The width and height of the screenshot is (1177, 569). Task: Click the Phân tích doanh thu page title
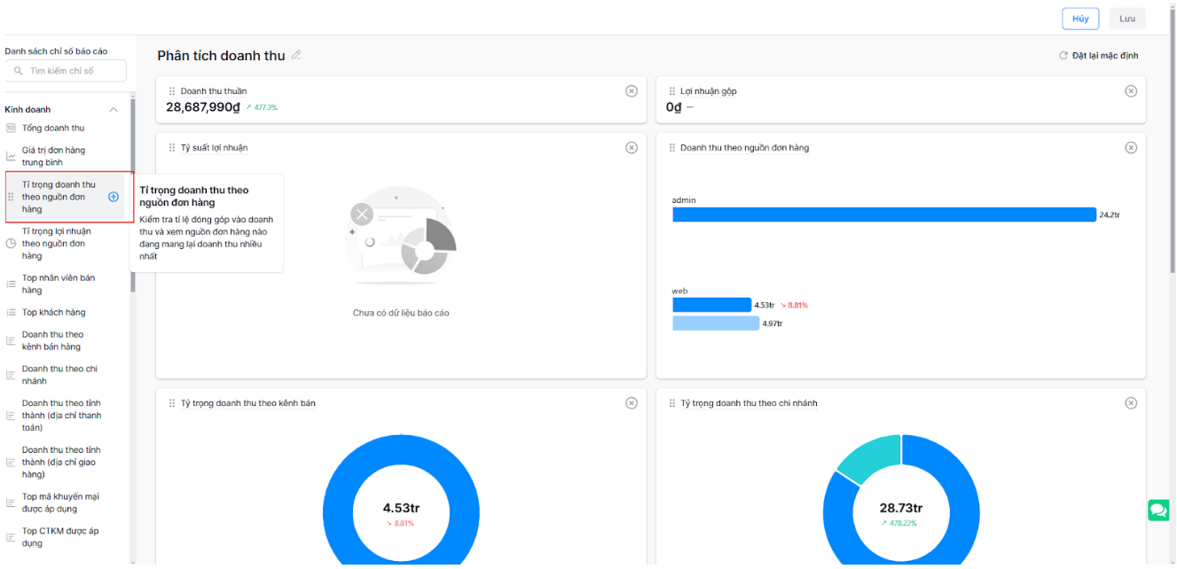coord(222,55)
